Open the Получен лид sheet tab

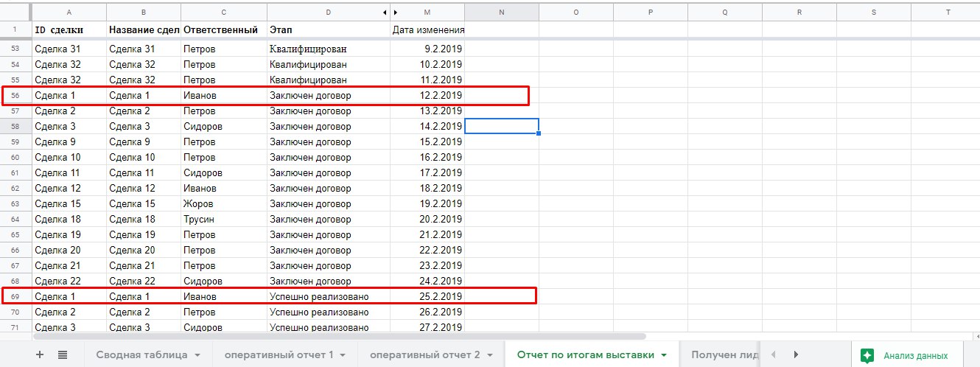724,354
